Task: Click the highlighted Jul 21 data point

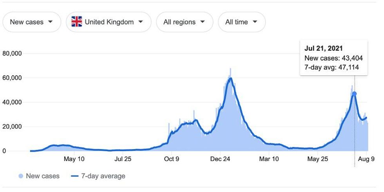Action: click(354, 94)
